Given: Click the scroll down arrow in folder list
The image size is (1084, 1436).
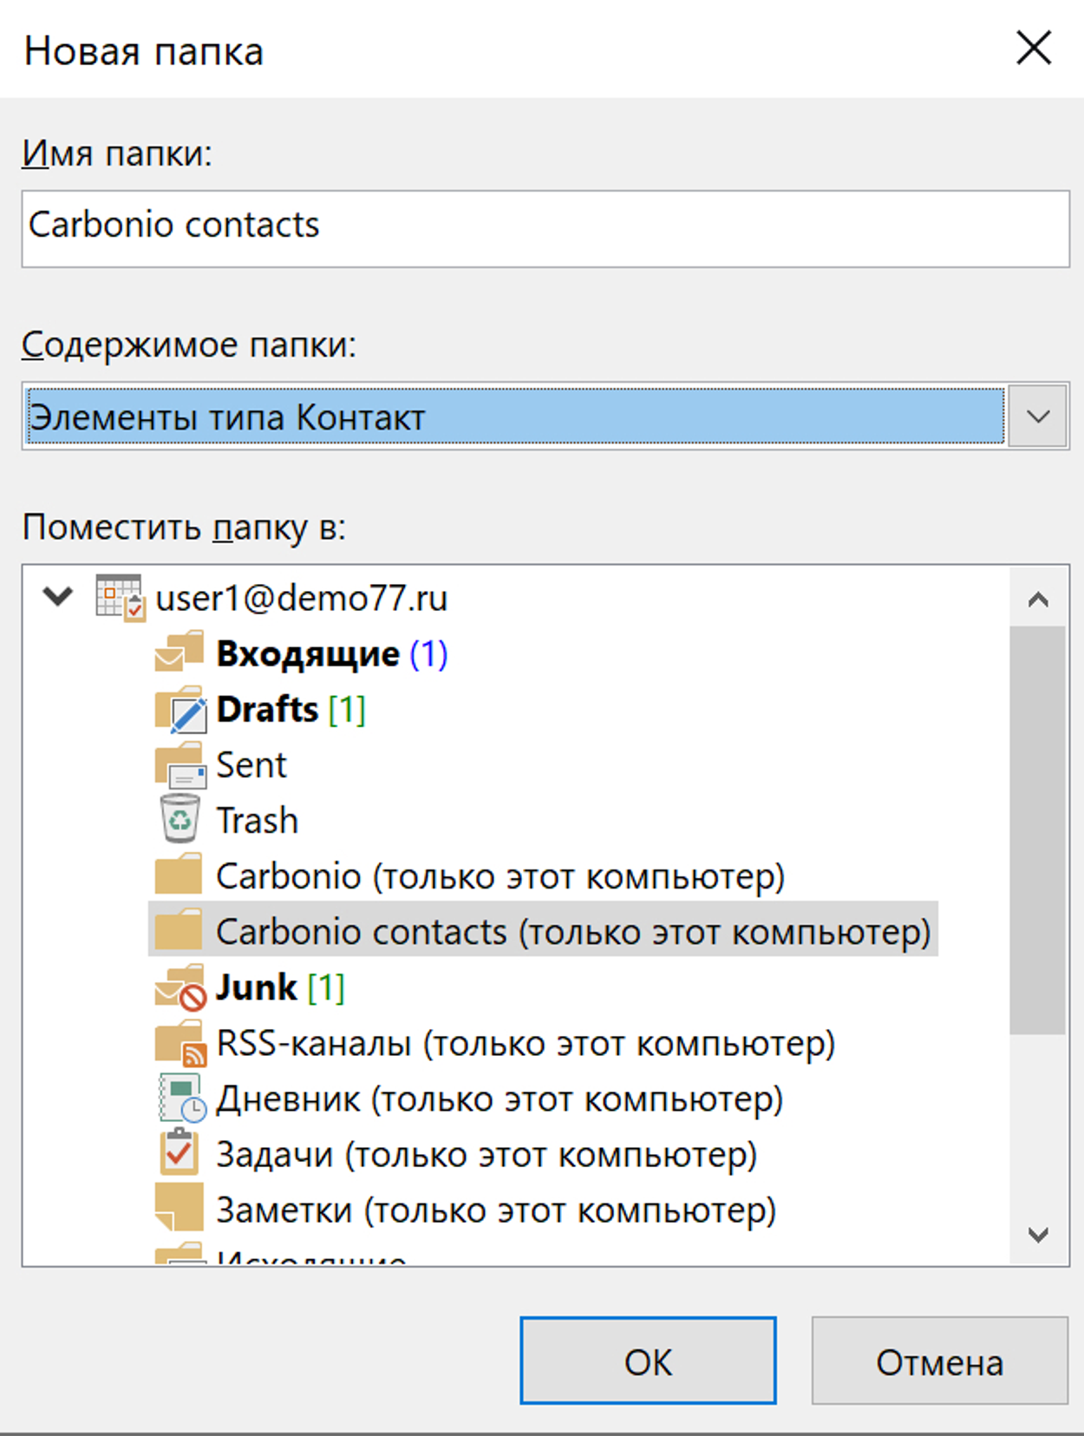Looking at the screenshot, I should 1038,1235.
